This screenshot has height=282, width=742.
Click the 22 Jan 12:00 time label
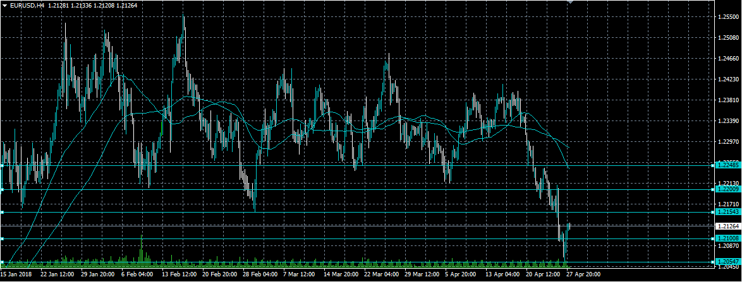[58, 274]
